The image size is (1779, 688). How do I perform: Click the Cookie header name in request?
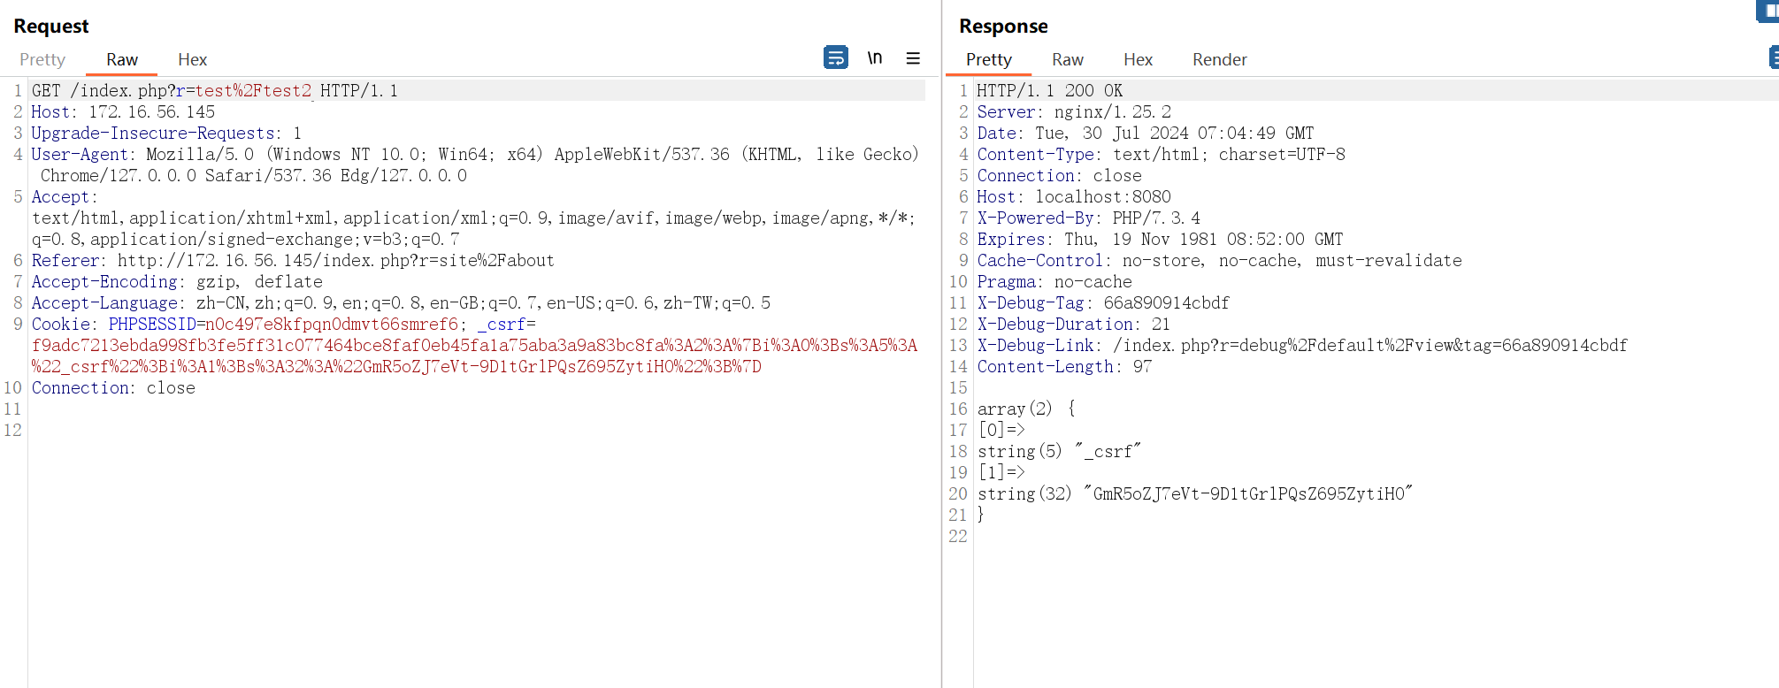60,325
